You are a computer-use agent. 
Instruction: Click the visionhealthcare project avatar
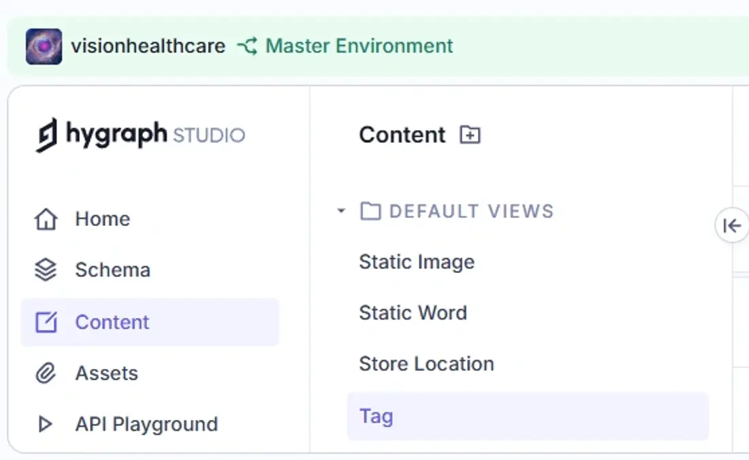pyautogui.click(x=44, y=46)
